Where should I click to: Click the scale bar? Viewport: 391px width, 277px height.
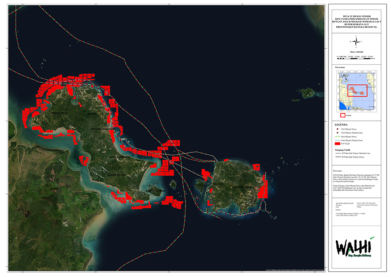(356, 57)
